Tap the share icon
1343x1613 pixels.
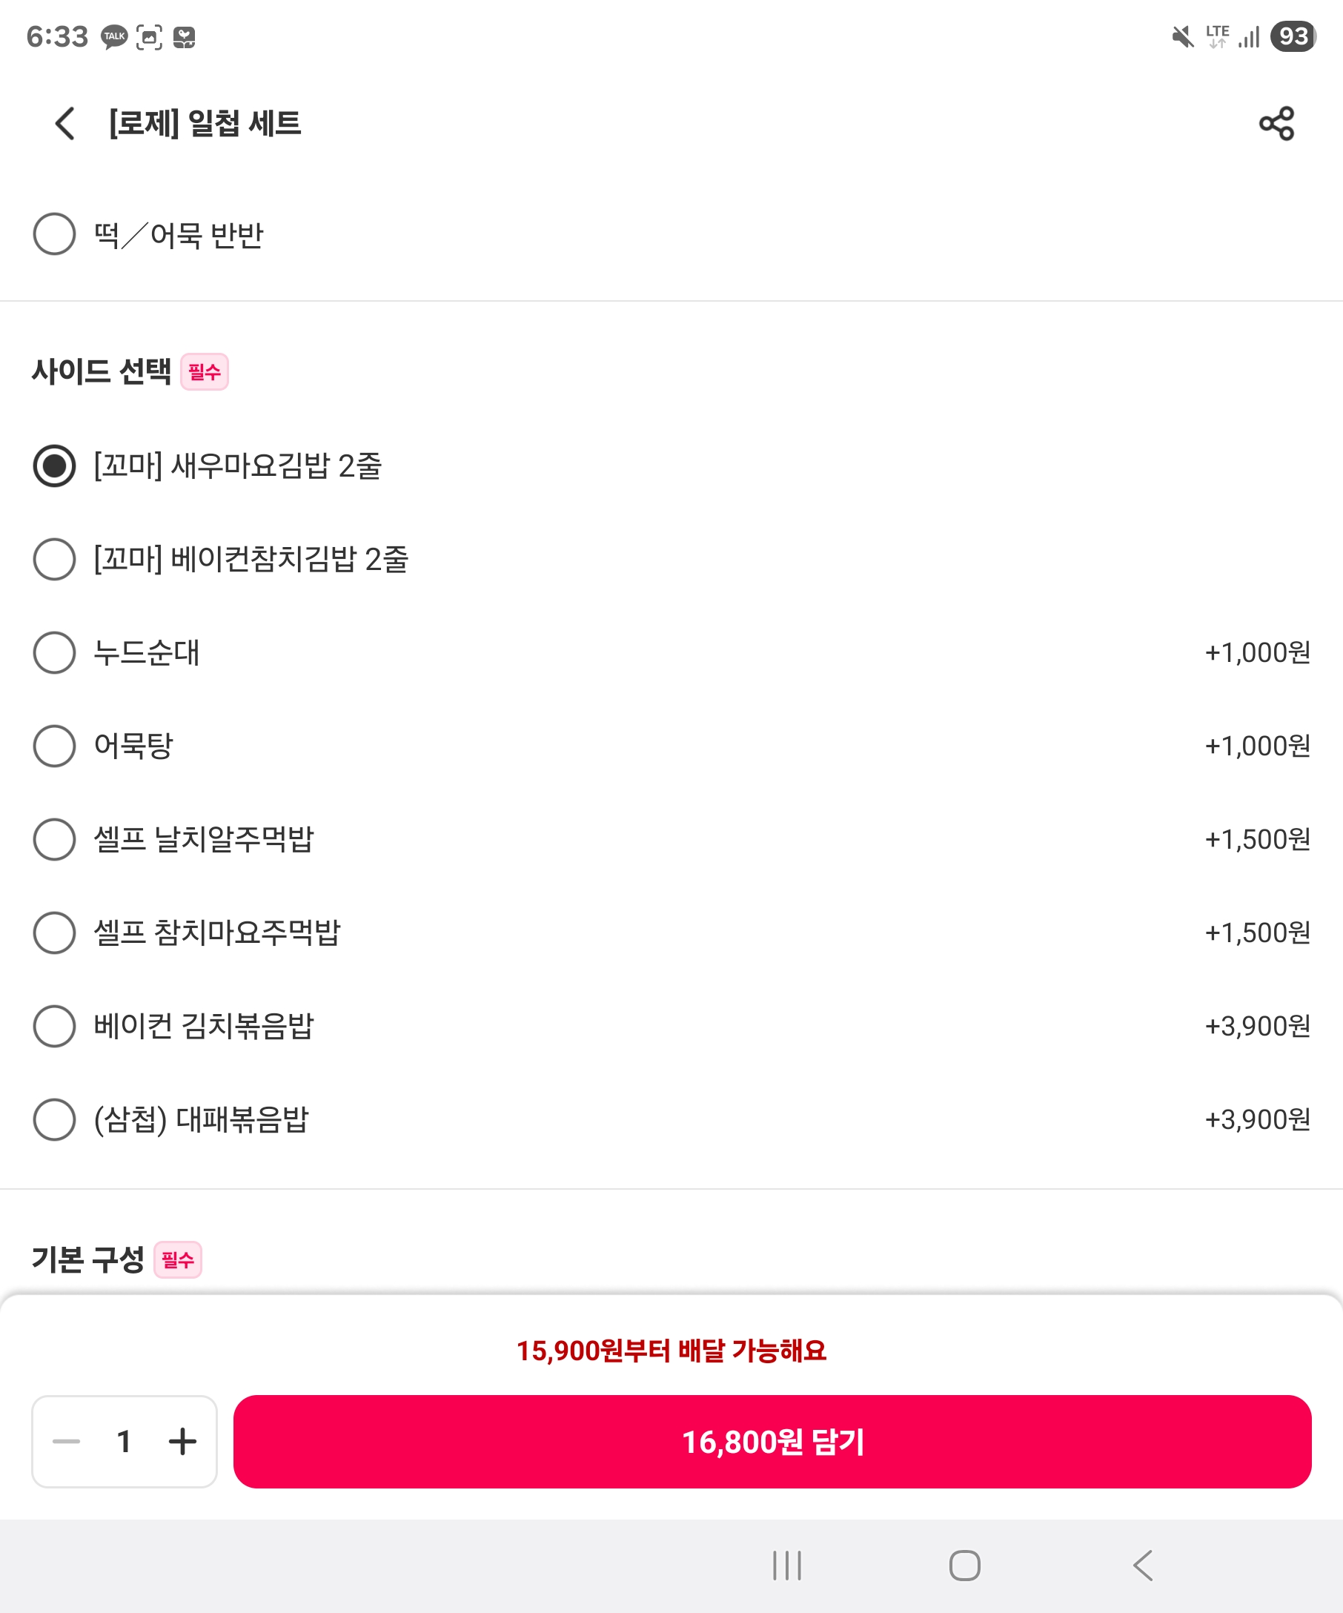tap(1276, 123)
